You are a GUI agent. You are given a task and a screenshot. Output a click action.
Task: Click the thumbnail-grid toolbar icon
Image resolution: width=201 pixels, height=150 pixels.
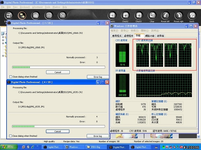point(49,16)
